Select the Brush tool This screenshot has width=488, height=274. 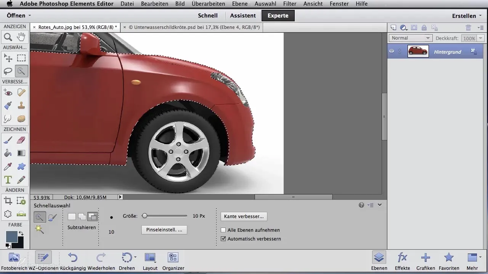click(x=8, y=140)
